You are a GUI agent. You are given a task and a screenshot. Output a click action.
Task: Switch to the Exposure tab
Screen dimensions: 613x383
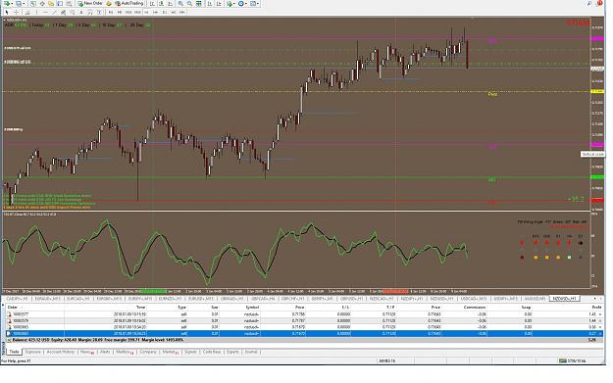[x=32, y=352]
